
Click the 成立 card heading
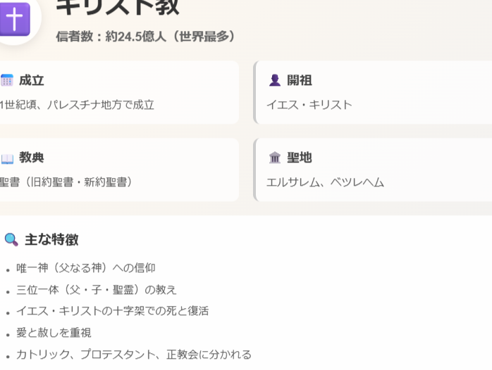[x=32, y=80]
